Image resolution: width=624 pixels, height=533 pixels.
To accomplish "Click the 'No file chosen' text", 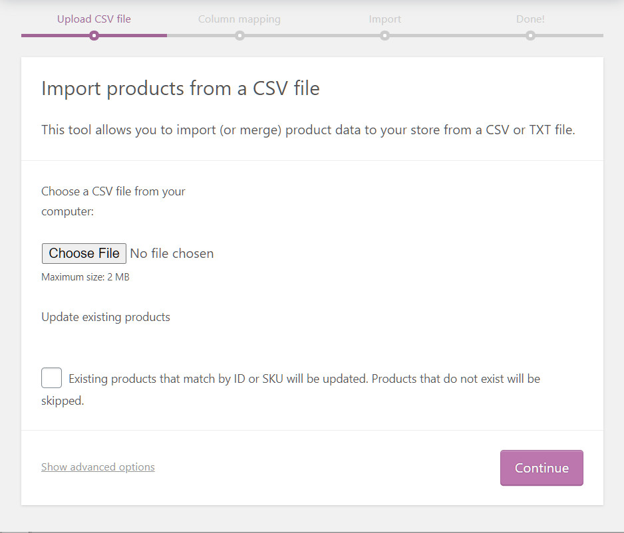I will pos(172,253).
